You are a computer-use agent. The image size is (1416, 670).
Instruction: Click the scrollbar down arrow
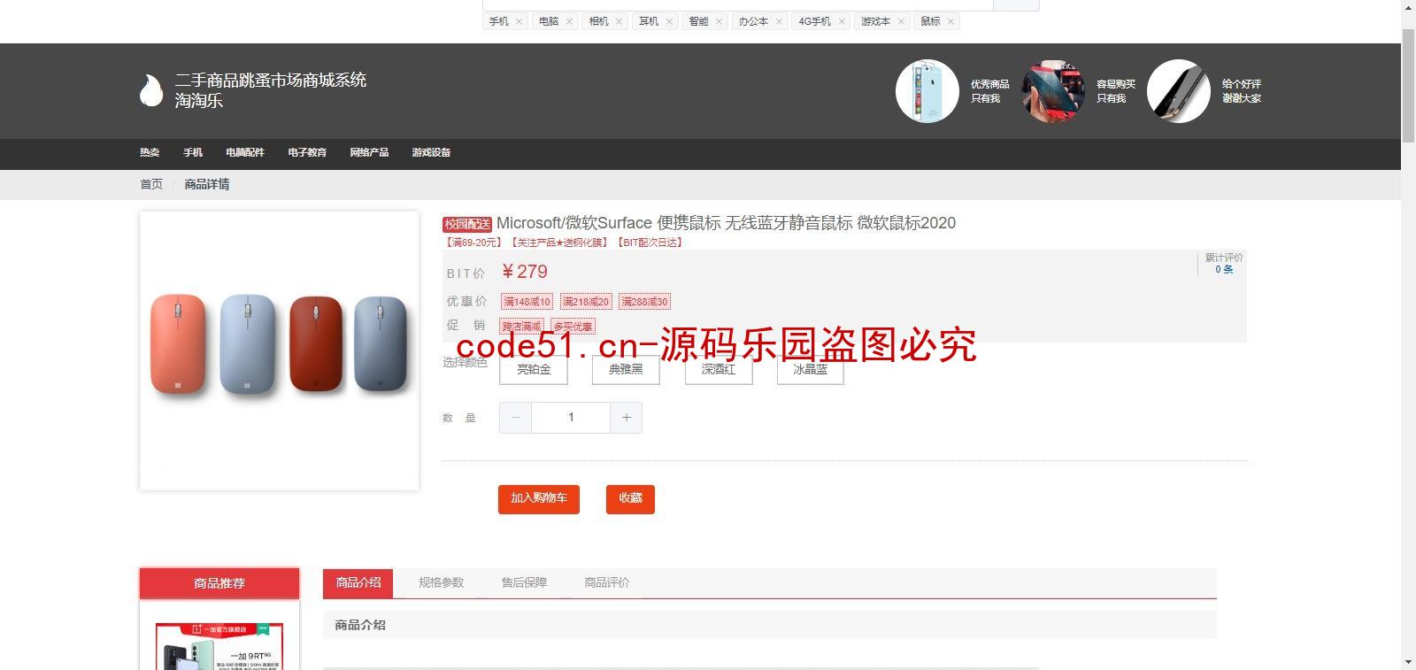point(1408,662)
